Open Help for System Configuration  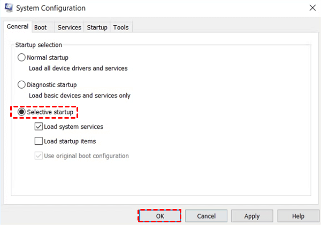298,216
